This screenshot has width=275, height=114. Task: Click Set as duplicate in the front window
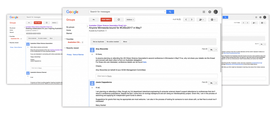(99, 42)
